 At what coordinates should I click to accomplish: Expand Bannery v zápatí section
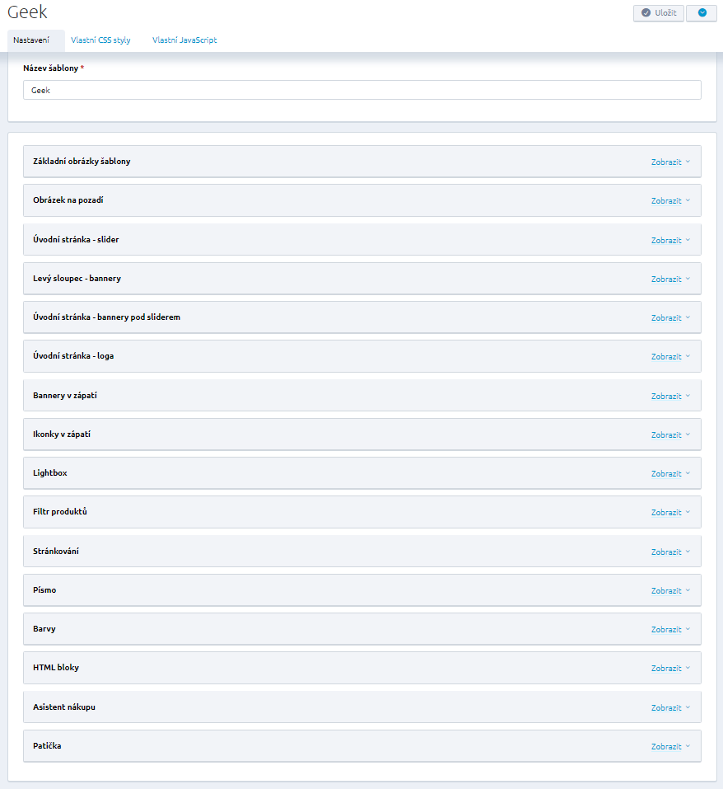click(669, 397)
